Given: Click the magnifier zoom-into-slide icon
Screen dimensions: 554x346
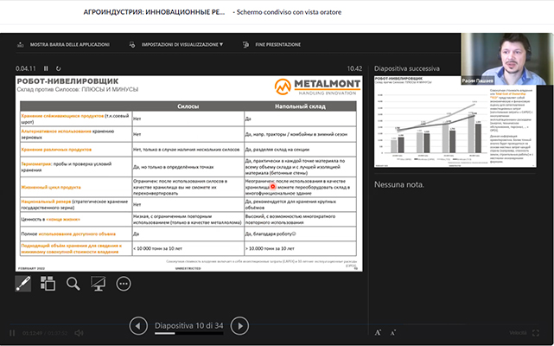Looking at the screenshot, I should [x=73, y=283].
